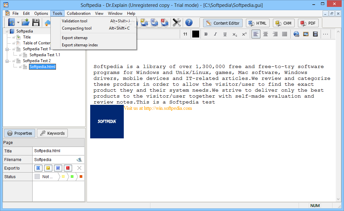Insert video using the film strip icon
344x211 pixels.
(315, 34)
